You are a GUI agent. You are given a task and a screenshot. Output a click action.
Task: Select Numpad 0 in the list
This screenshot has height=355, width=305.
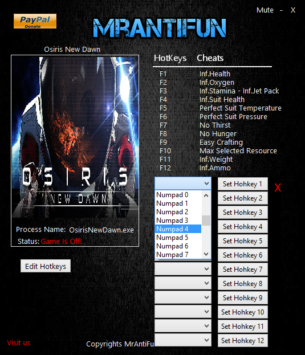click(x=178, y=195)
